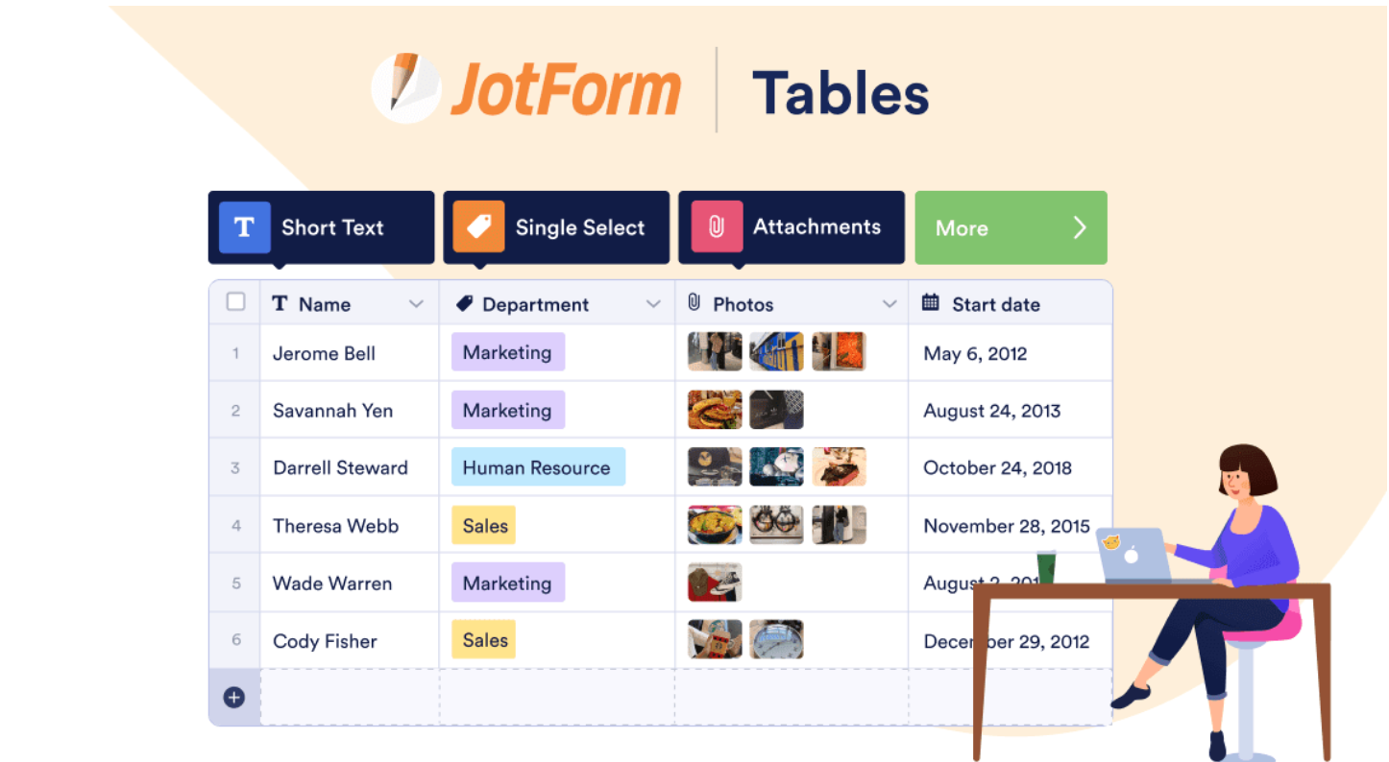
Task: Click the tag icon in Department header
Action: (x=464, y=303)
